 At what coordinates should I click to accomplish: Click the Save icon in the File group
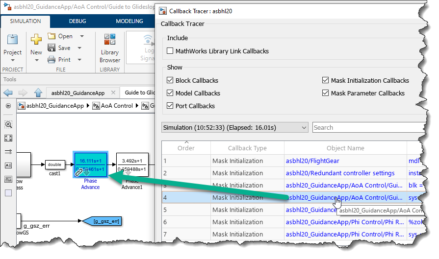pyautogui.click(x=52, y=48)
